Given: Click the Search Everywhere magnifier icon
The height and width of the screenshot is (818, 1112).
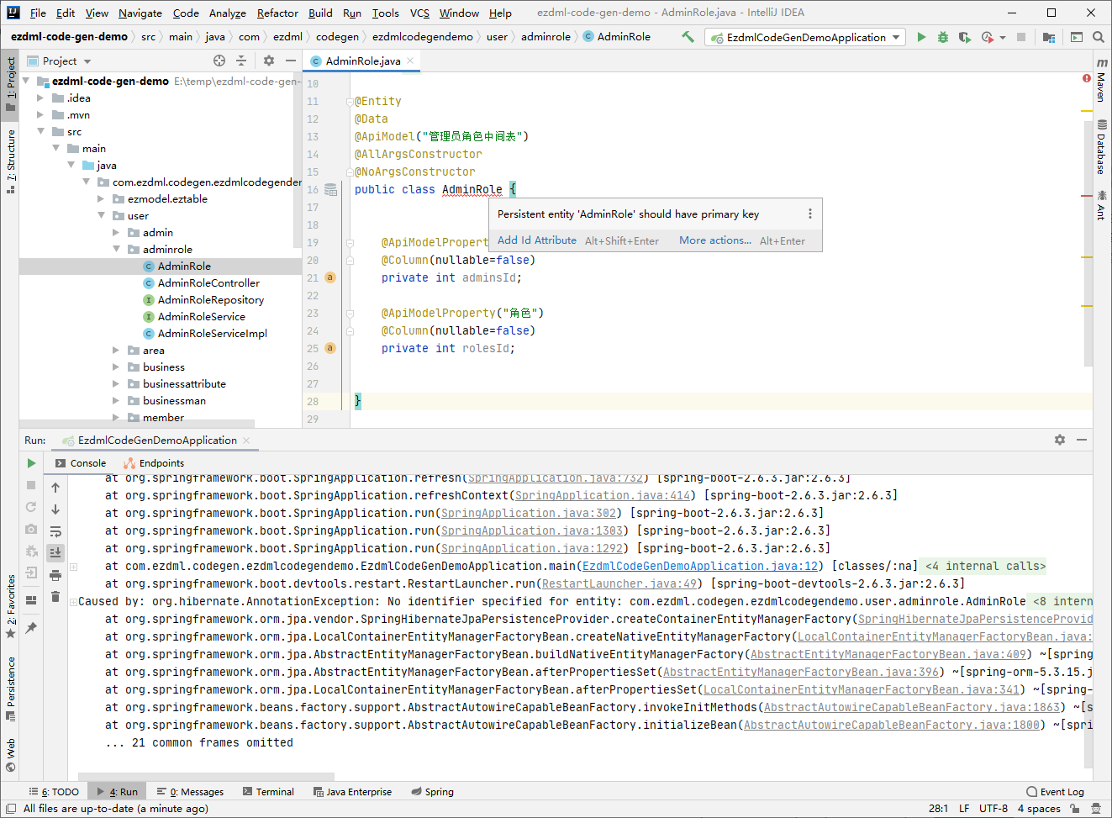Looking at the screenshot, I should pos(1098,37).
